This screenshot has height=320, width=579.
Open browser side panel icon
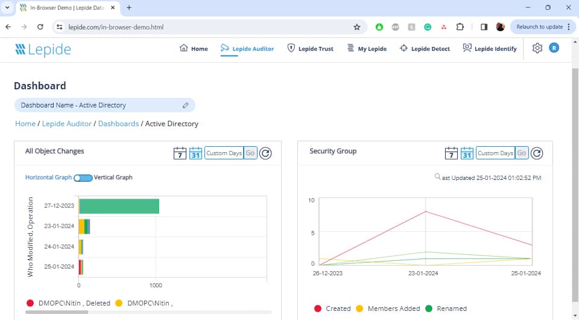(x=484, y=27)
